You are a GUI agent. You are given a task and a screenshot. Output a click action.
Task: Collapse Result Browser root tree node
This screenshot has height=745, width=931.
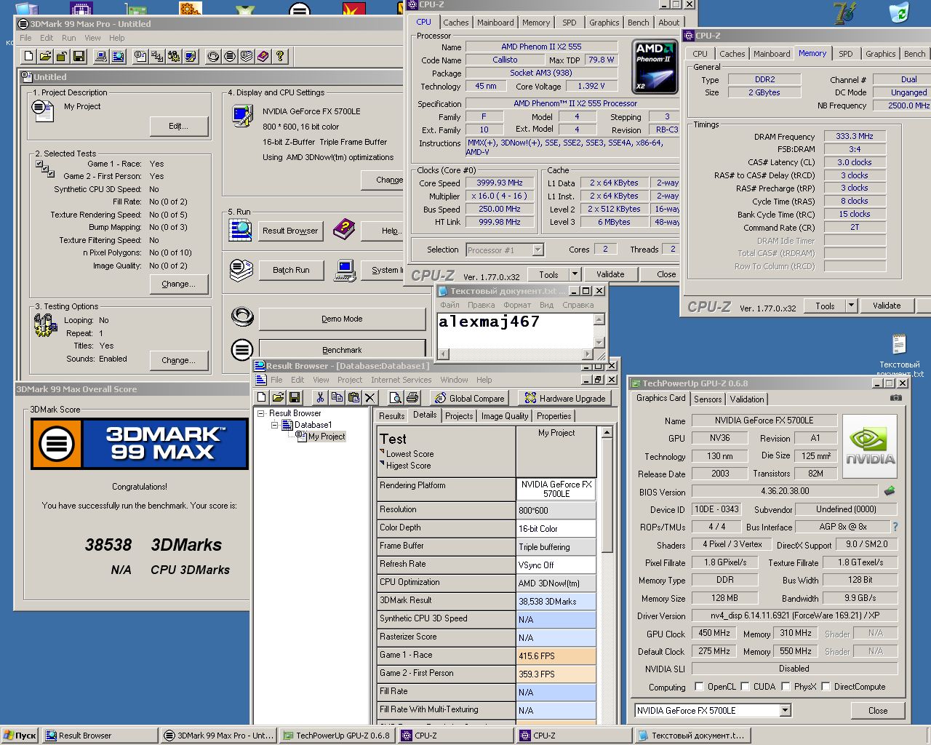click(x=261, y=413)
